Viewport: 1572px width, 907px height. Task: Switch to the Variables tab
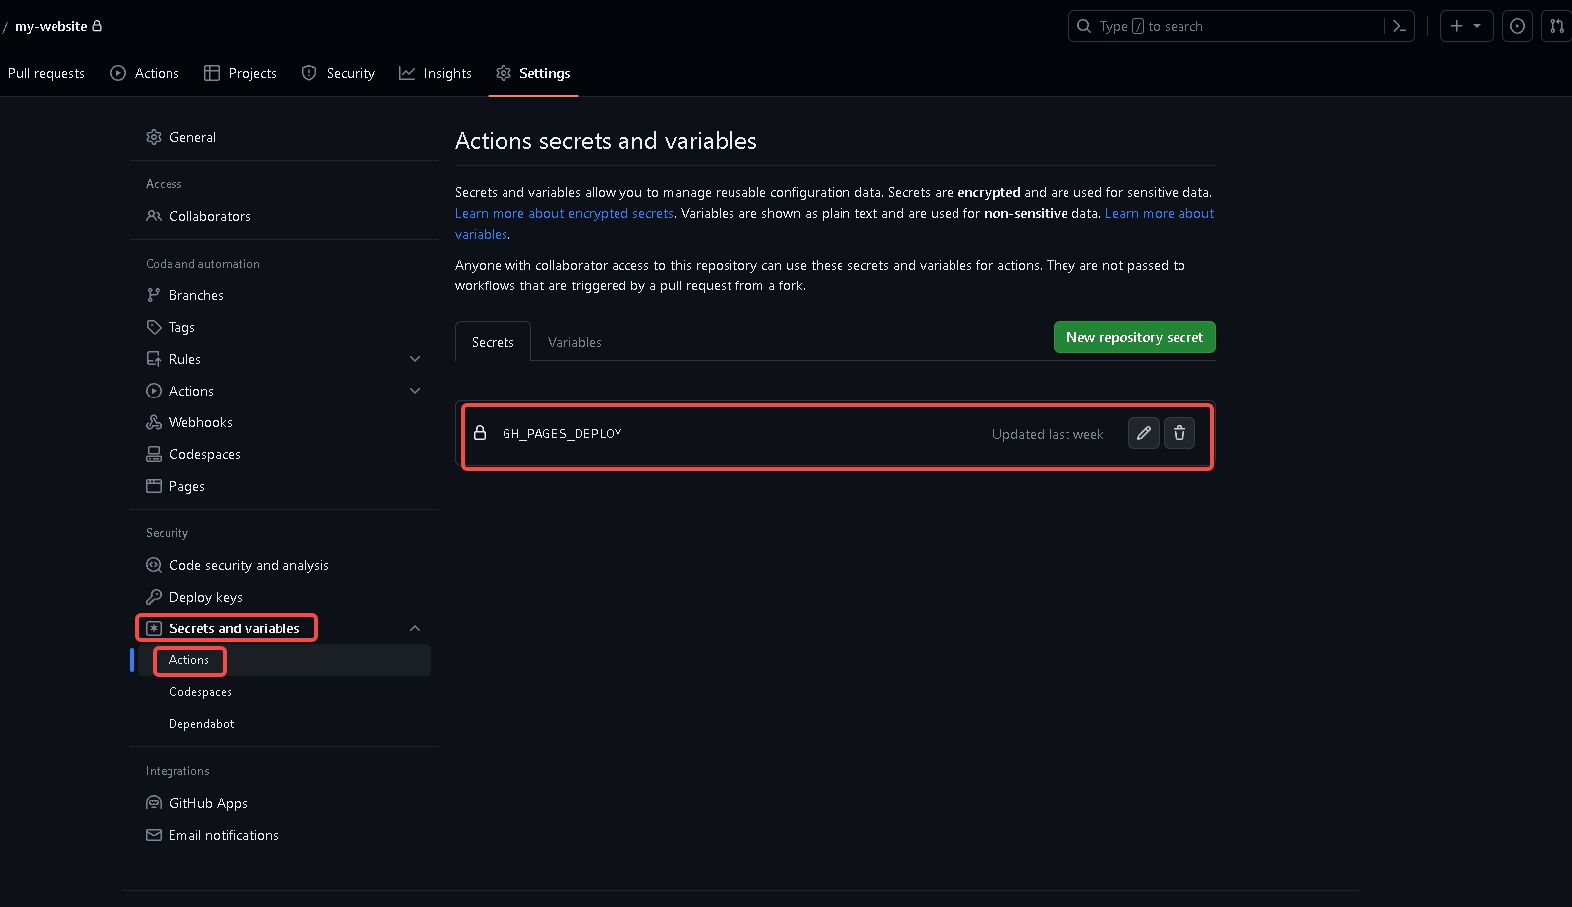[x=574, y=342]
